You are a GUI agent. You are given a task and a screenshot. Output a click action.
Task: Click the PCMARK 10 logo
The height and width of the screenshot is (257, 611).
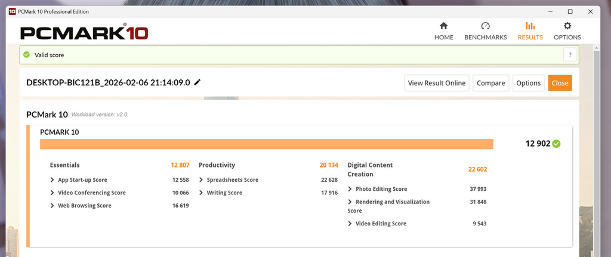tap(84, 32)
